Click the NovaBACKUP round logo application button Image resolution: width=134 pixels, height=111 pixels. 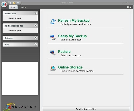4,5
